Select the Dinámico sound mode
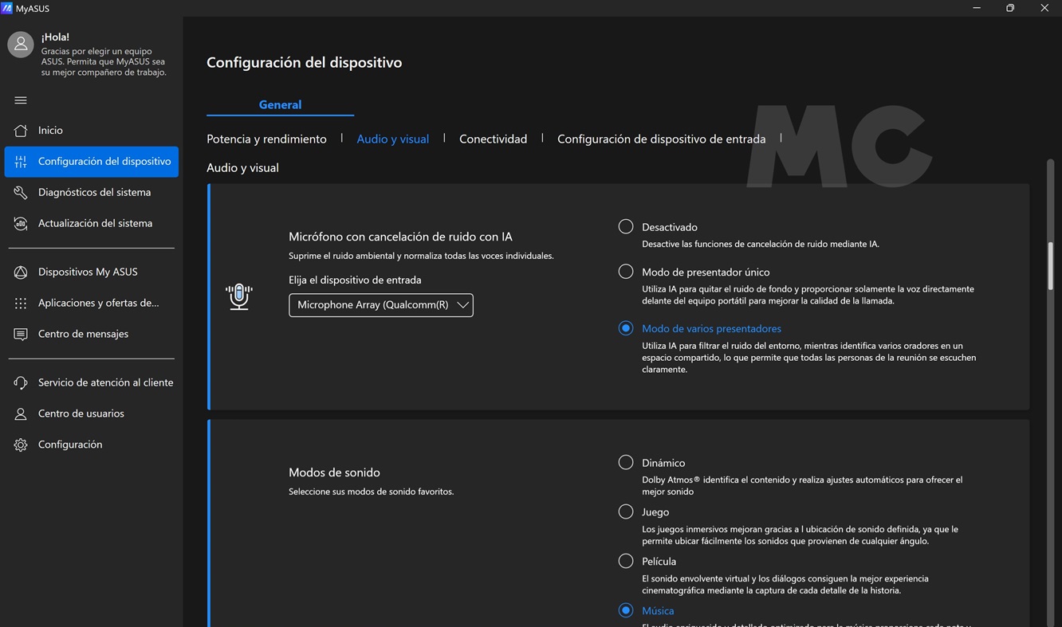Screen dimensions: 1062x627 coord(626,463)
